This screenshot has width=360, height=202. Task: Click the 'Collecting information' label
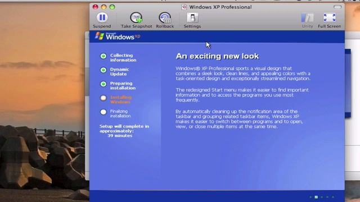(x=123, y=58)
